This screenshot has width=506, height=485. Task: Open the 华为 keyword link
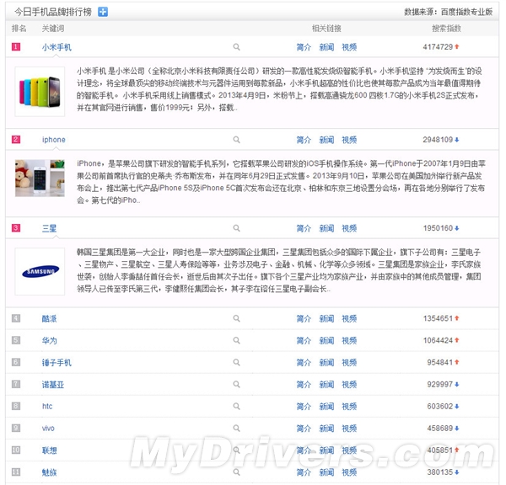tap(49, 340)
